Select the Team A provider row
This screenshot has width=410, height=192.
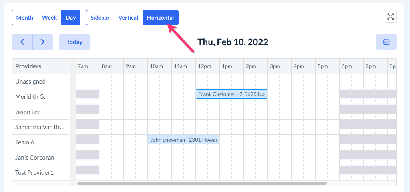tap(25, 142)
